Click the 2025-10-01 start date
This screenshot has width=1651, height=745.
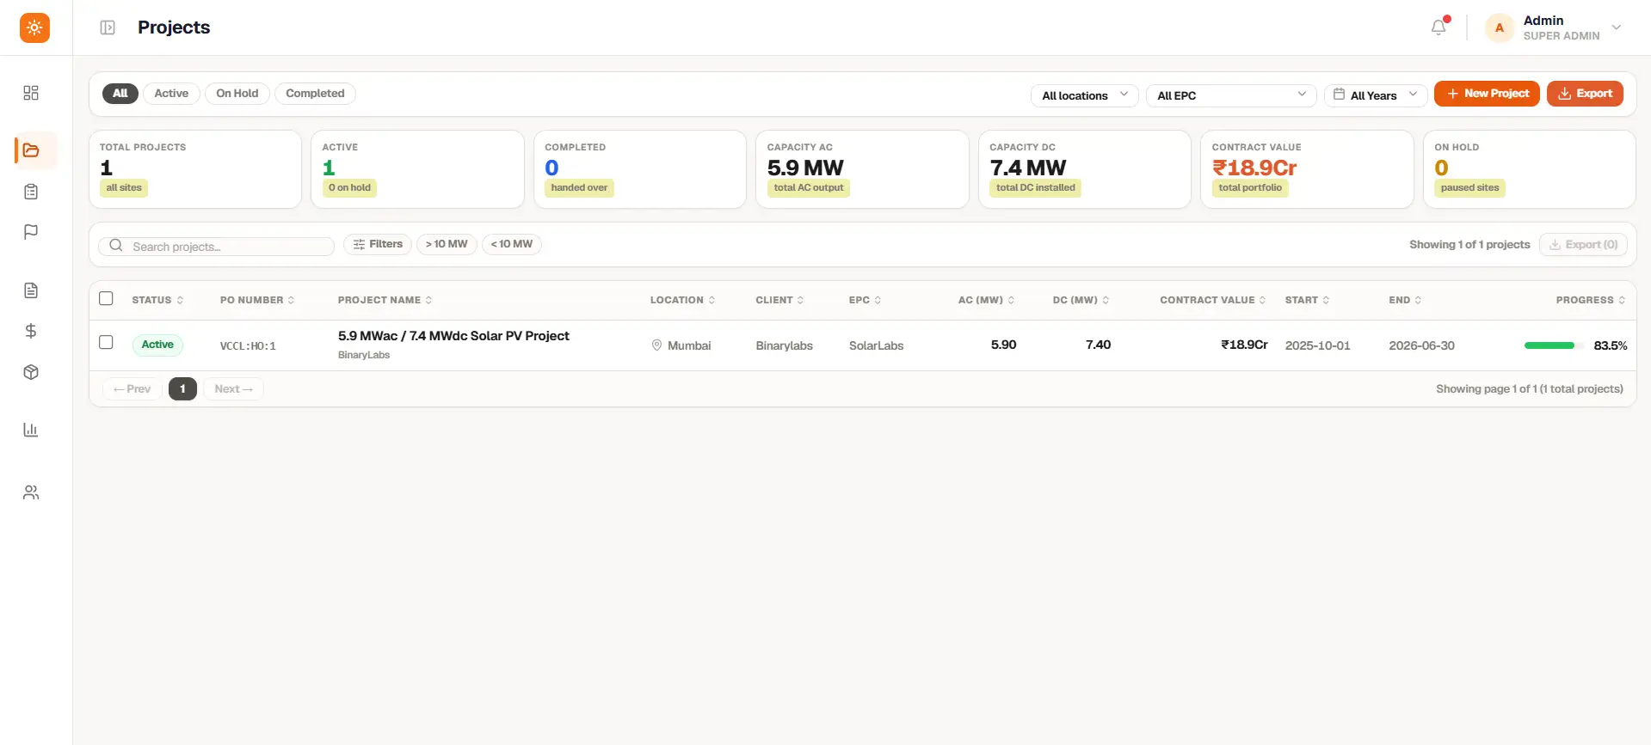tap(1317, 345)
